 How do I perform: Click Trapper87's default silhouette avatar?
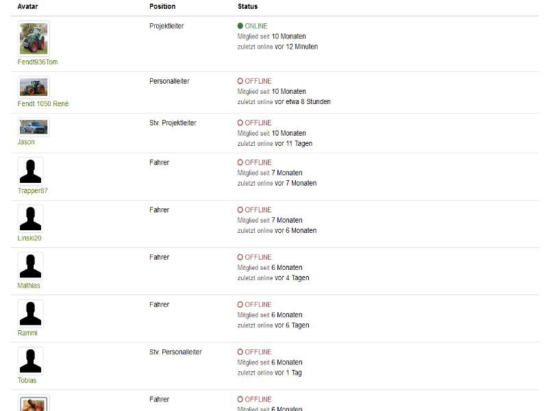30,171
